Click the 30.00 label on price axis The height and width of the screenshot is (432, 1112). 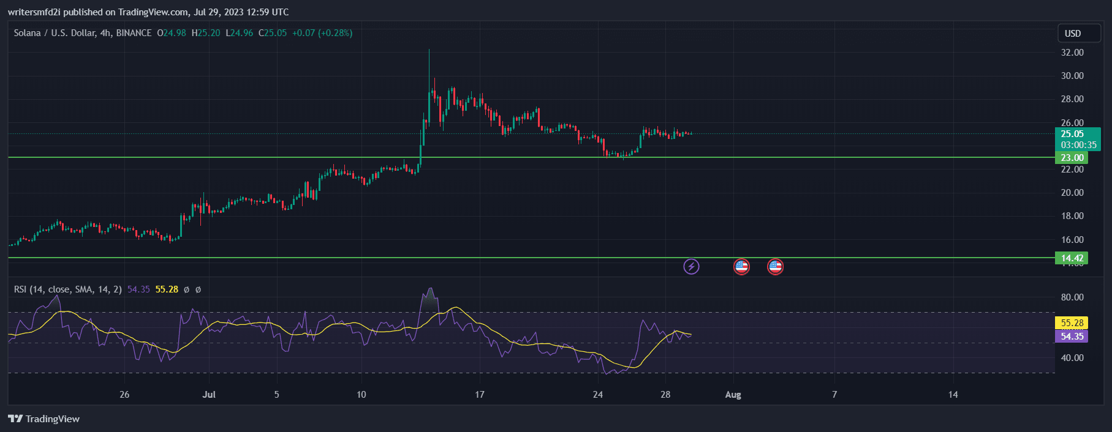point(1072,76)
